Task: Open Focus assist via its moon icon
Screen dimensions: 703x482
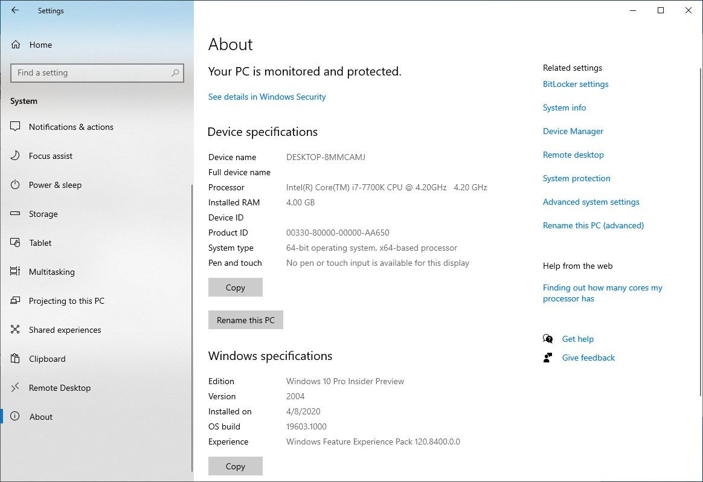Action: coord(16,156)
